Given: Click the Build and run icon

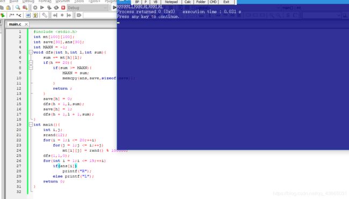Looking at the screenshot, I should click(x=49, y=8).
